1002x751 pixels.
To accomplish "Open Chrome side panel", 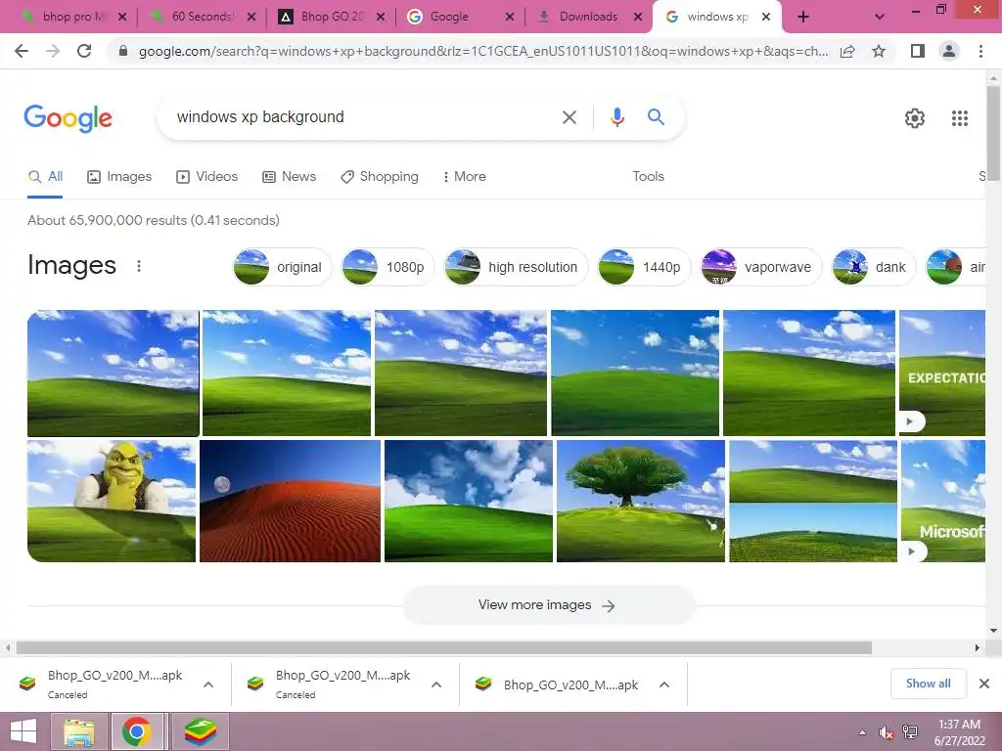I will coord(918,51).
